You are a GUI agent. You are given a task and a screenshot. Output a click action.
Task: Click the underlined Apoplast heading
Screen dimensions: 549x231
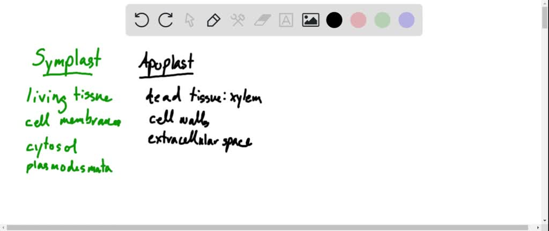coord(166,63)
